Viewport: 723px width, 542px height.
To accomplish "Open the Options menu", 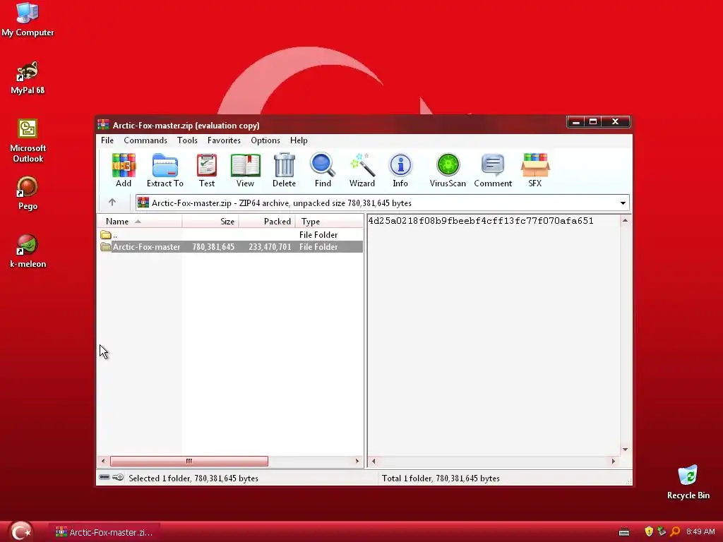I will pos(265,140).
